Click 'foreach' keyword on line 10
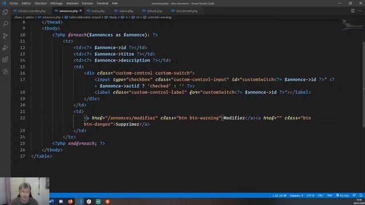 pos(78,35)
